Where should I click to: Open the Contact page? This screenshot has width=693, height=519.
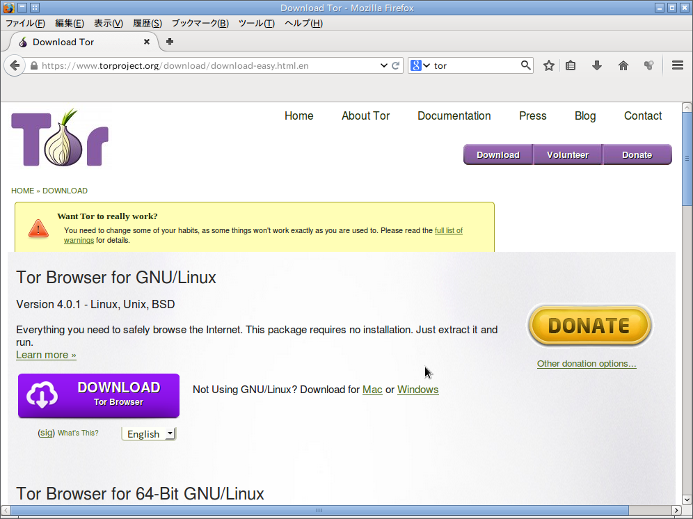(x=643, y=115)
